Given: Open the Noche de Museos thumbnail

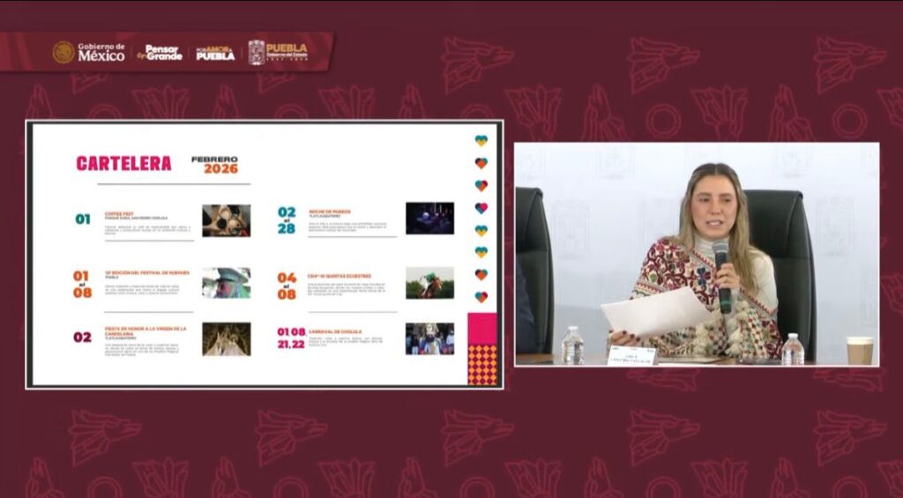Looking at the screenshot, I should (429, 218).
